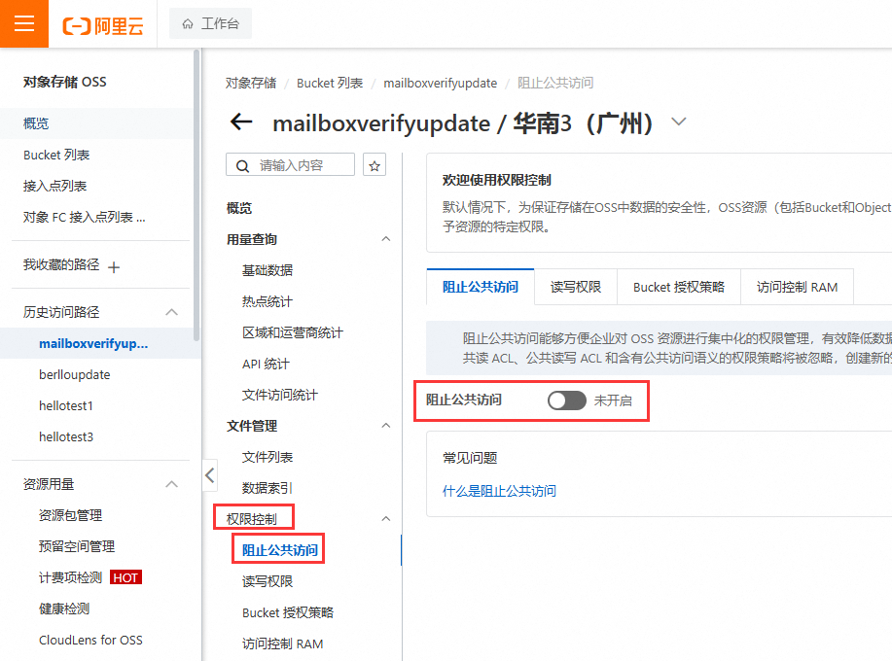Viewport: 892px width, 661px height.
Task: Switch to the 读写权限 tab
Action: click(x=575, y=287)
